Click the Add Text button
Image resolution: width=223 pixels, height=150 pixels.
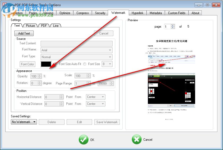tap(24, 33)
